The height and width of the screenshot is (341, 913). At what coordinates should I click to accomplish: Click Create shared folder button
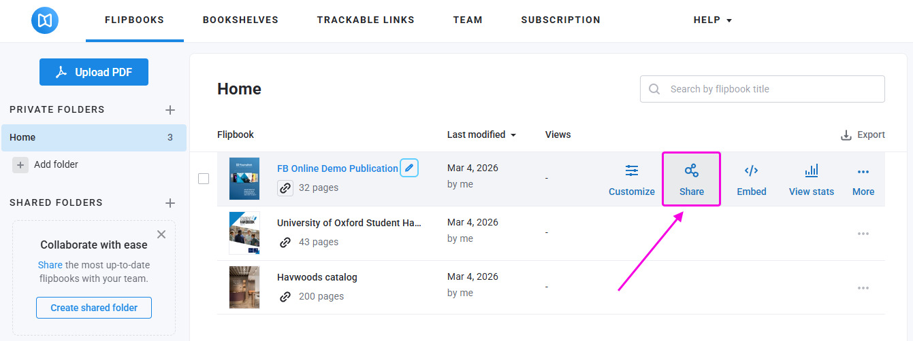tap(94, 308)
